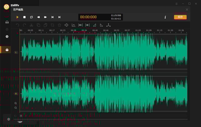Crop audio to selection

[53, 25]
